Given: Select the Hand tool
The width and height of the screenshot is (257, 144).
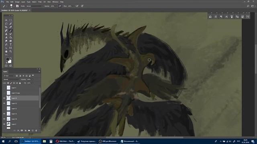Looking at the screenshot, I should point(6,51).
